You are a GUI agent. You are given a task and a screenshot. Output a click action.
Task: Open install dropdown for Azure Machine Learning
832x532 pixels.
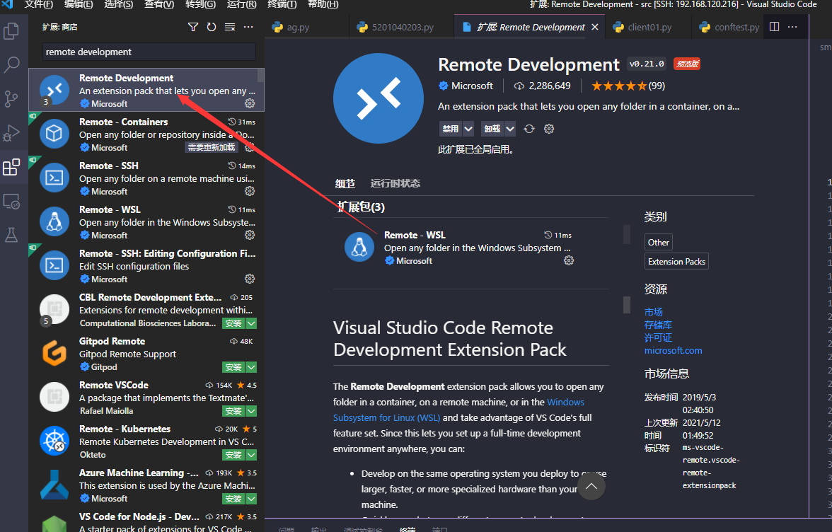[x=252, y=499]
